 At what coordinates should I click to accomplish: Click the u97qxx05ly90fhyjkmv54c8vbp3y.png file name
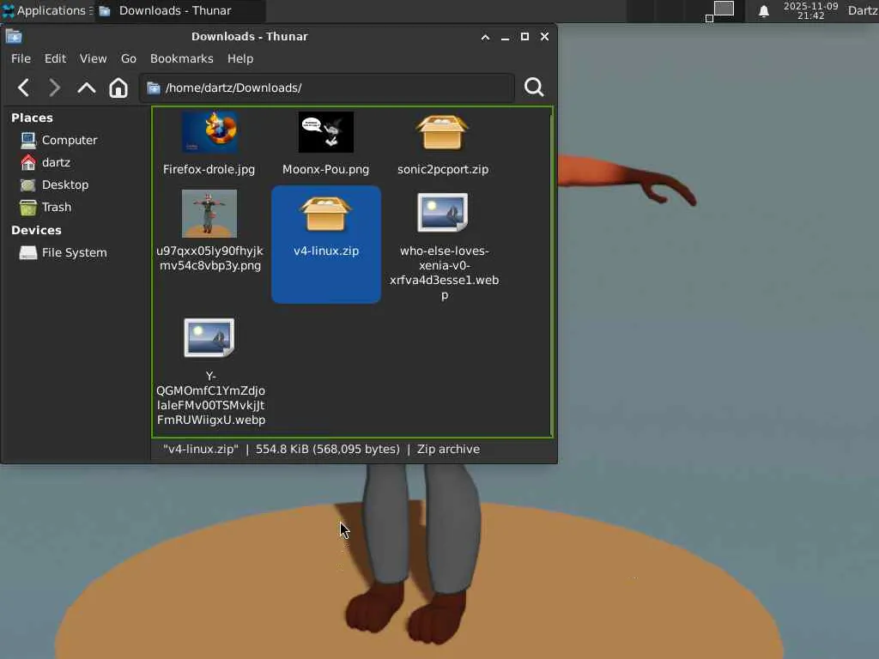pos(209,258)
